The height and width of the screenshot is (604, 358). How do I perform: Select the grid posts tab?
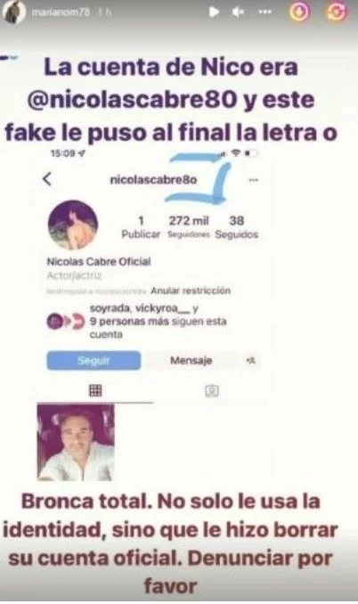click(x=95, y=390)
